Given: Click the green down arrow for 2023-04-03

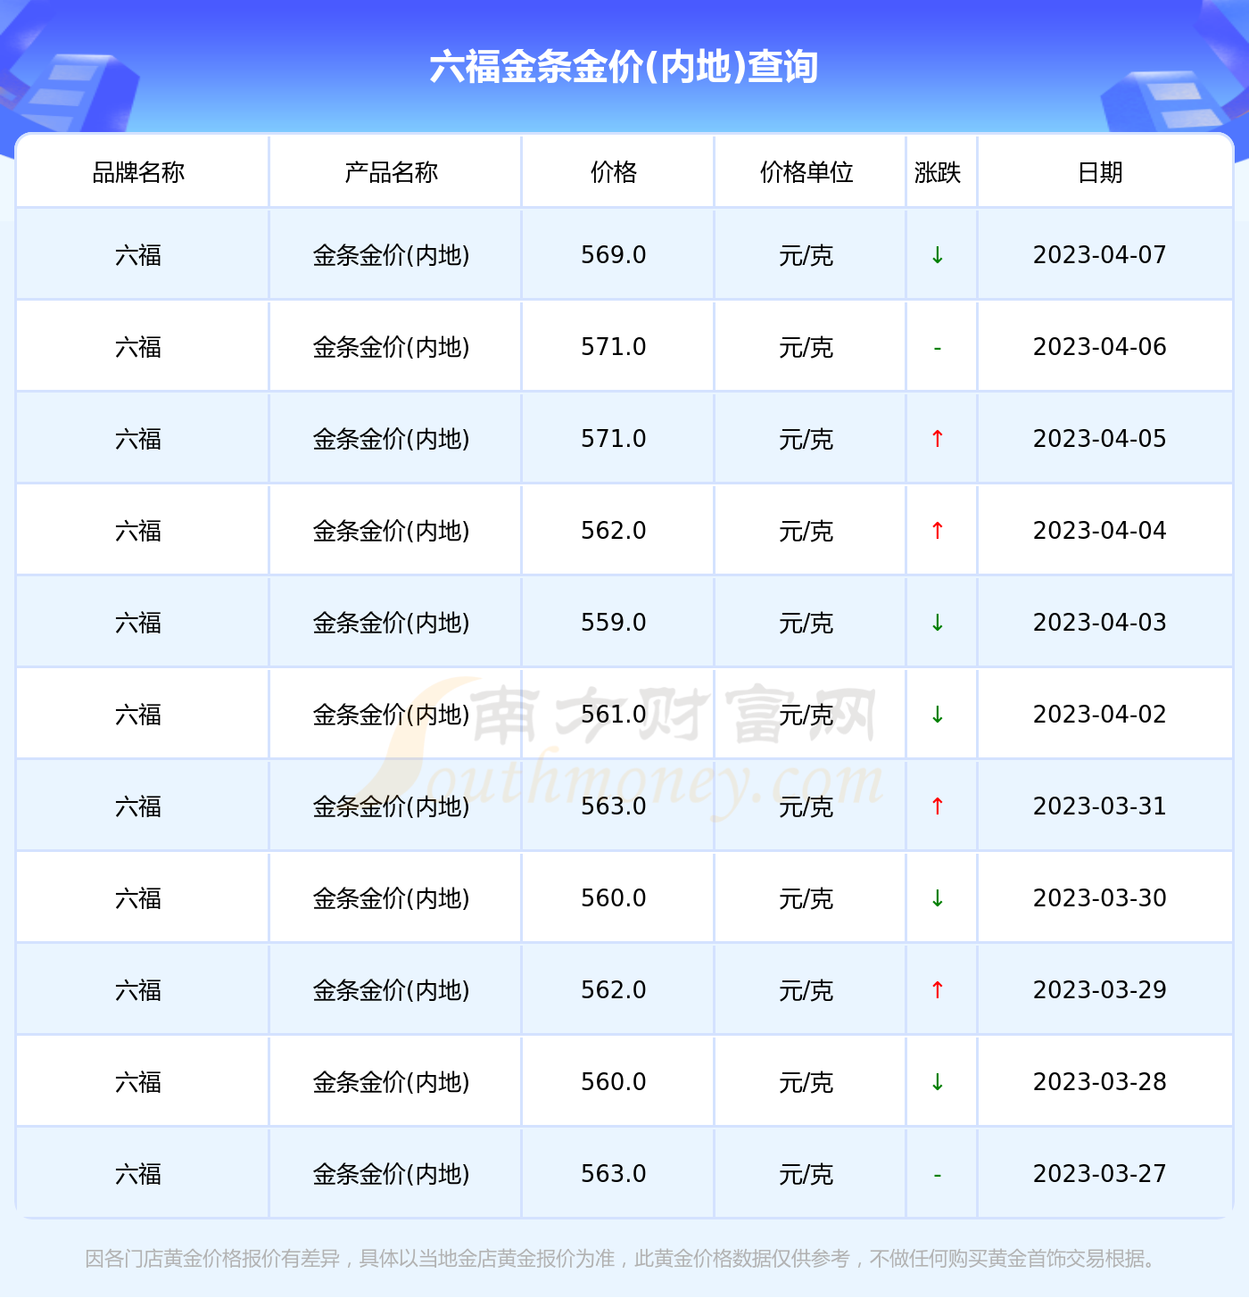Looking at the screenshot, I should 938,623.
